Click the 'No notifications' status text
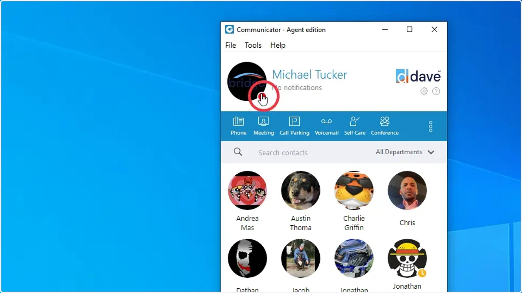Image resolution: width=522 pixels, height=293 pixels. click(297, 88)
